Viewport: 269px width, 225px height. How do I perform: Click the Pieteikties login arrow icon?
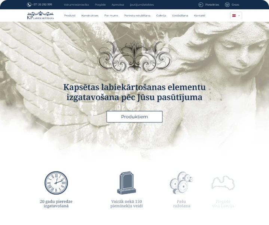[x=201, y=4]
